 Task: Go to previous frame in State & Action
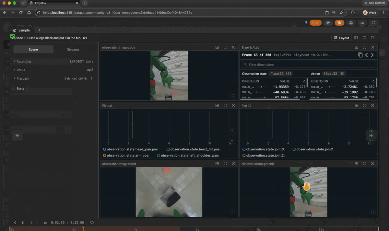coord(366,55)
